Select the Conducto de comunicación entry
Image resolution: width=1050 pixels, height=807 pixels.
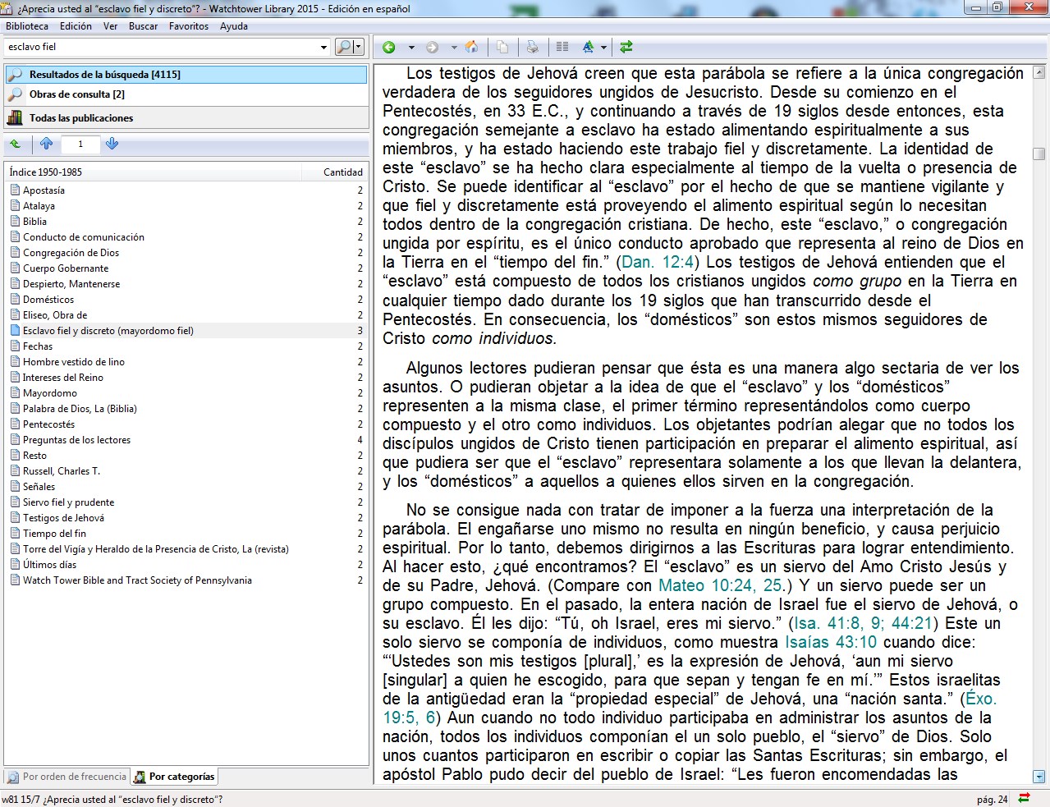[186, 237]
